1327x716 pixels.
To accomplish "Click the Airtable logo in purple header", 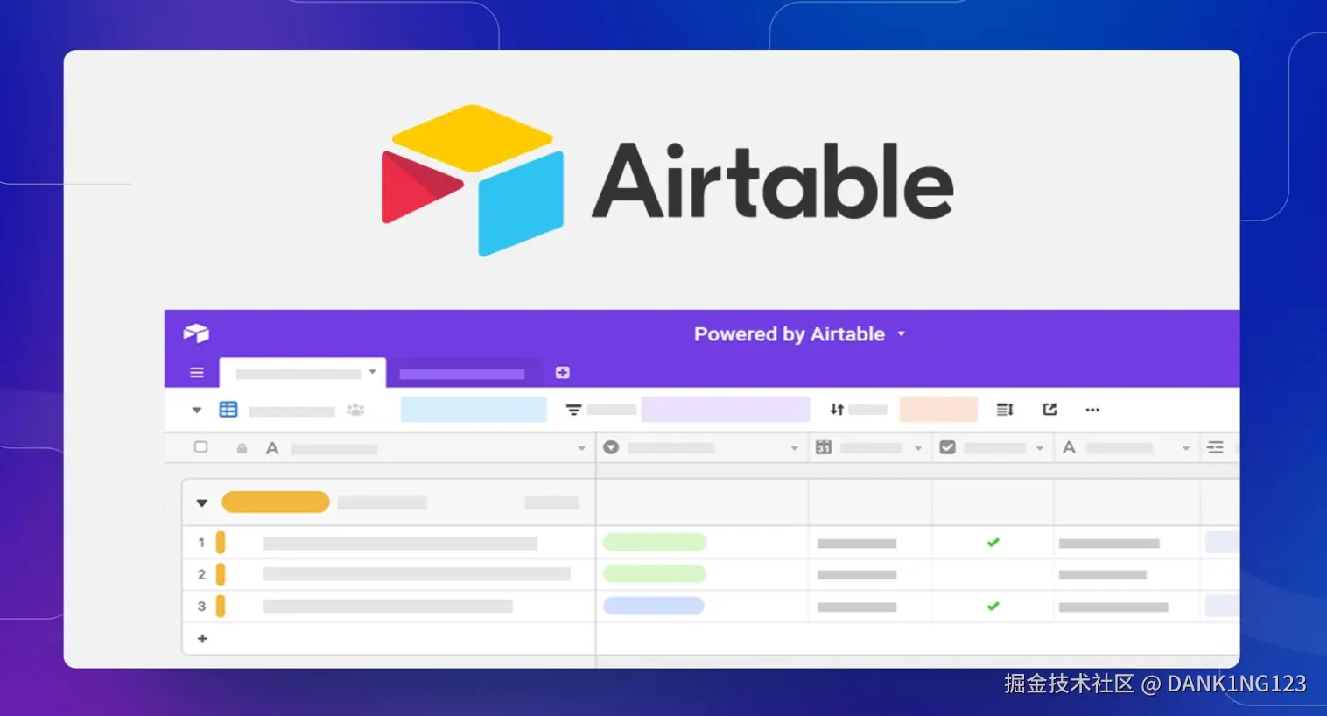I will (196, 333).
